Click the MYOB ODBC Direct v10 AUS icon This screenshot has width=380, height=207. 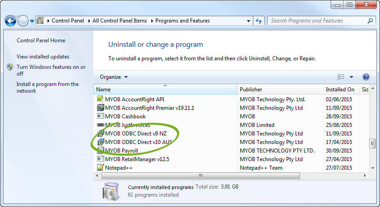(100, 142)
